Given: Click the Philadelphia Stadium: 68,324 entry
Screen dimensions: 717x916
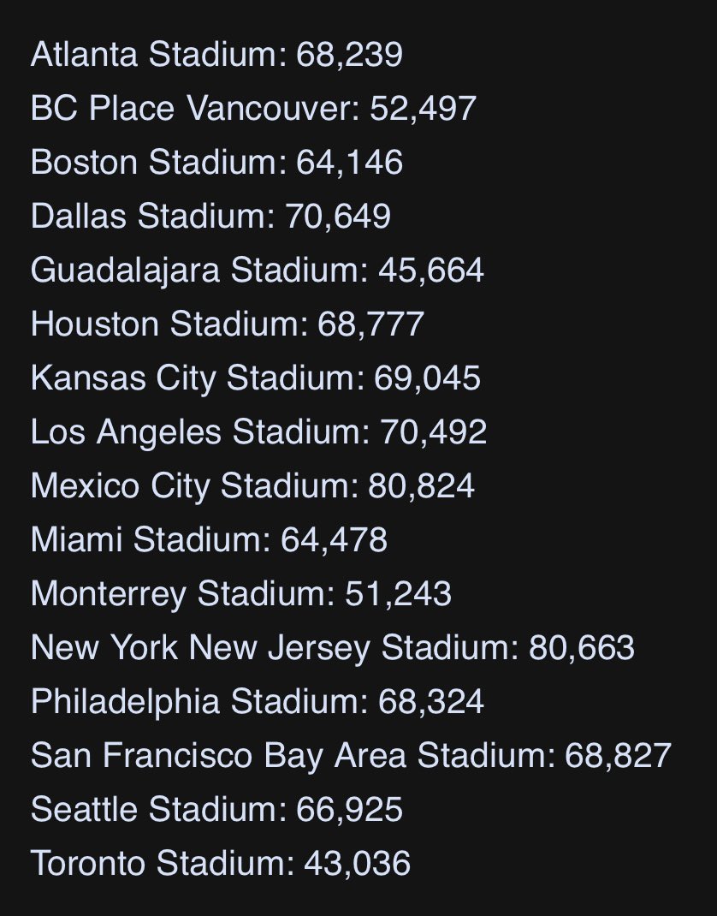Looking at the screenshot, I should tap(258, 702).
